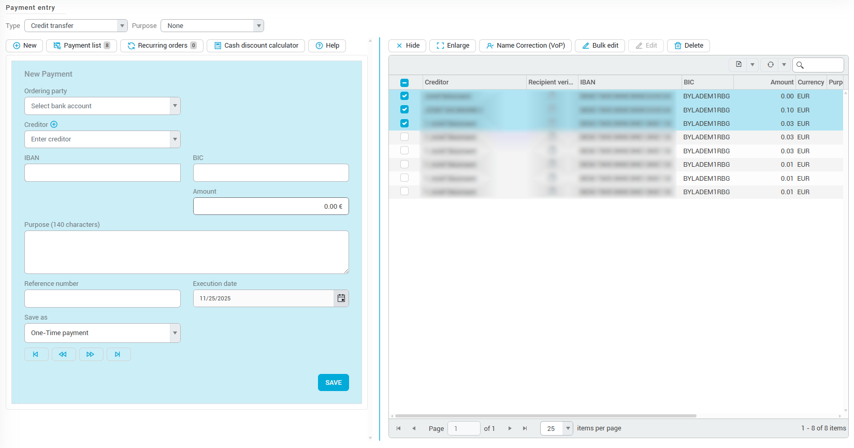Click the export file icon in grid toolbar

[739, 65]
